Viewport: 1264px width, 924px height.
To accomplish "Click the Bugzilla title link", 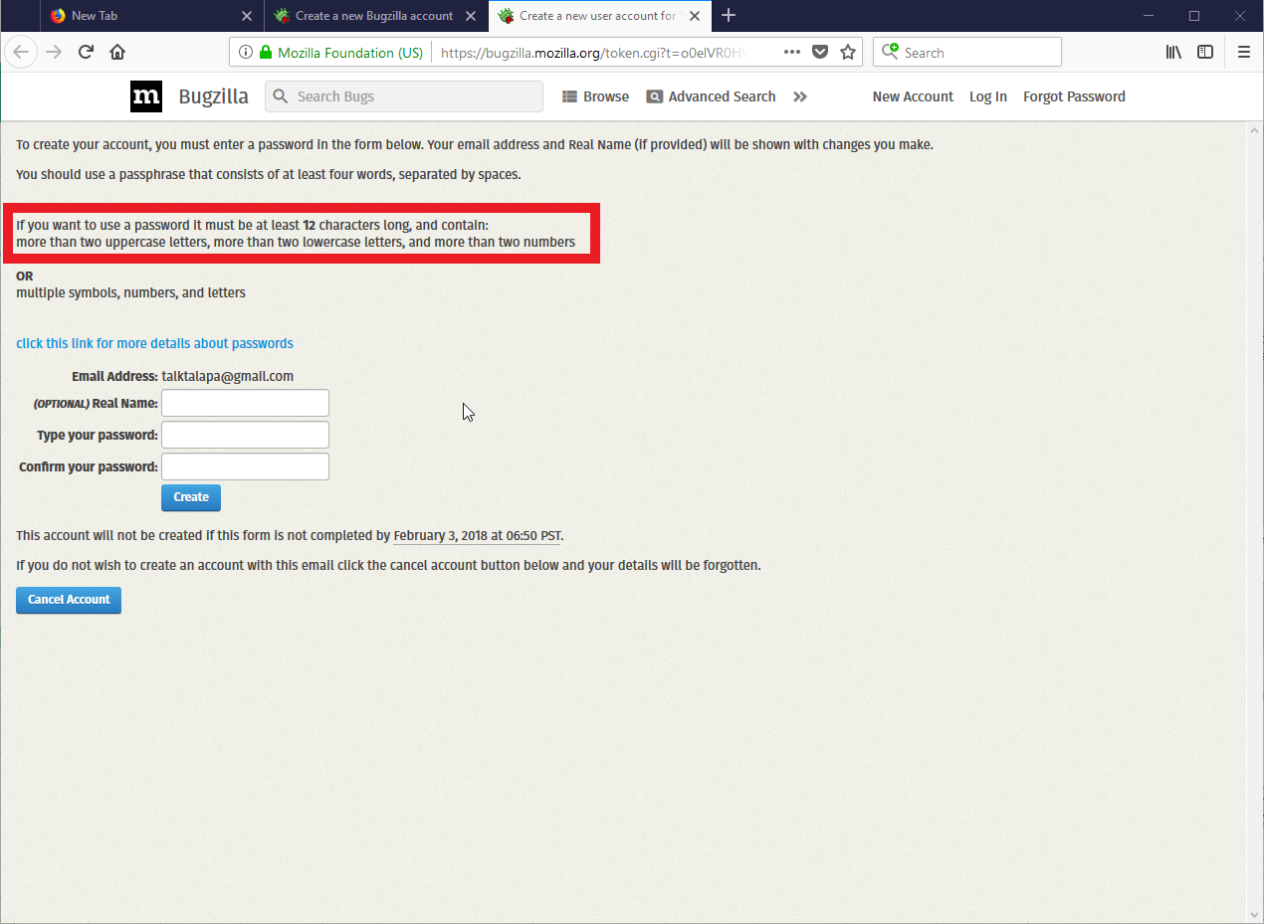I will pos(213,96).
